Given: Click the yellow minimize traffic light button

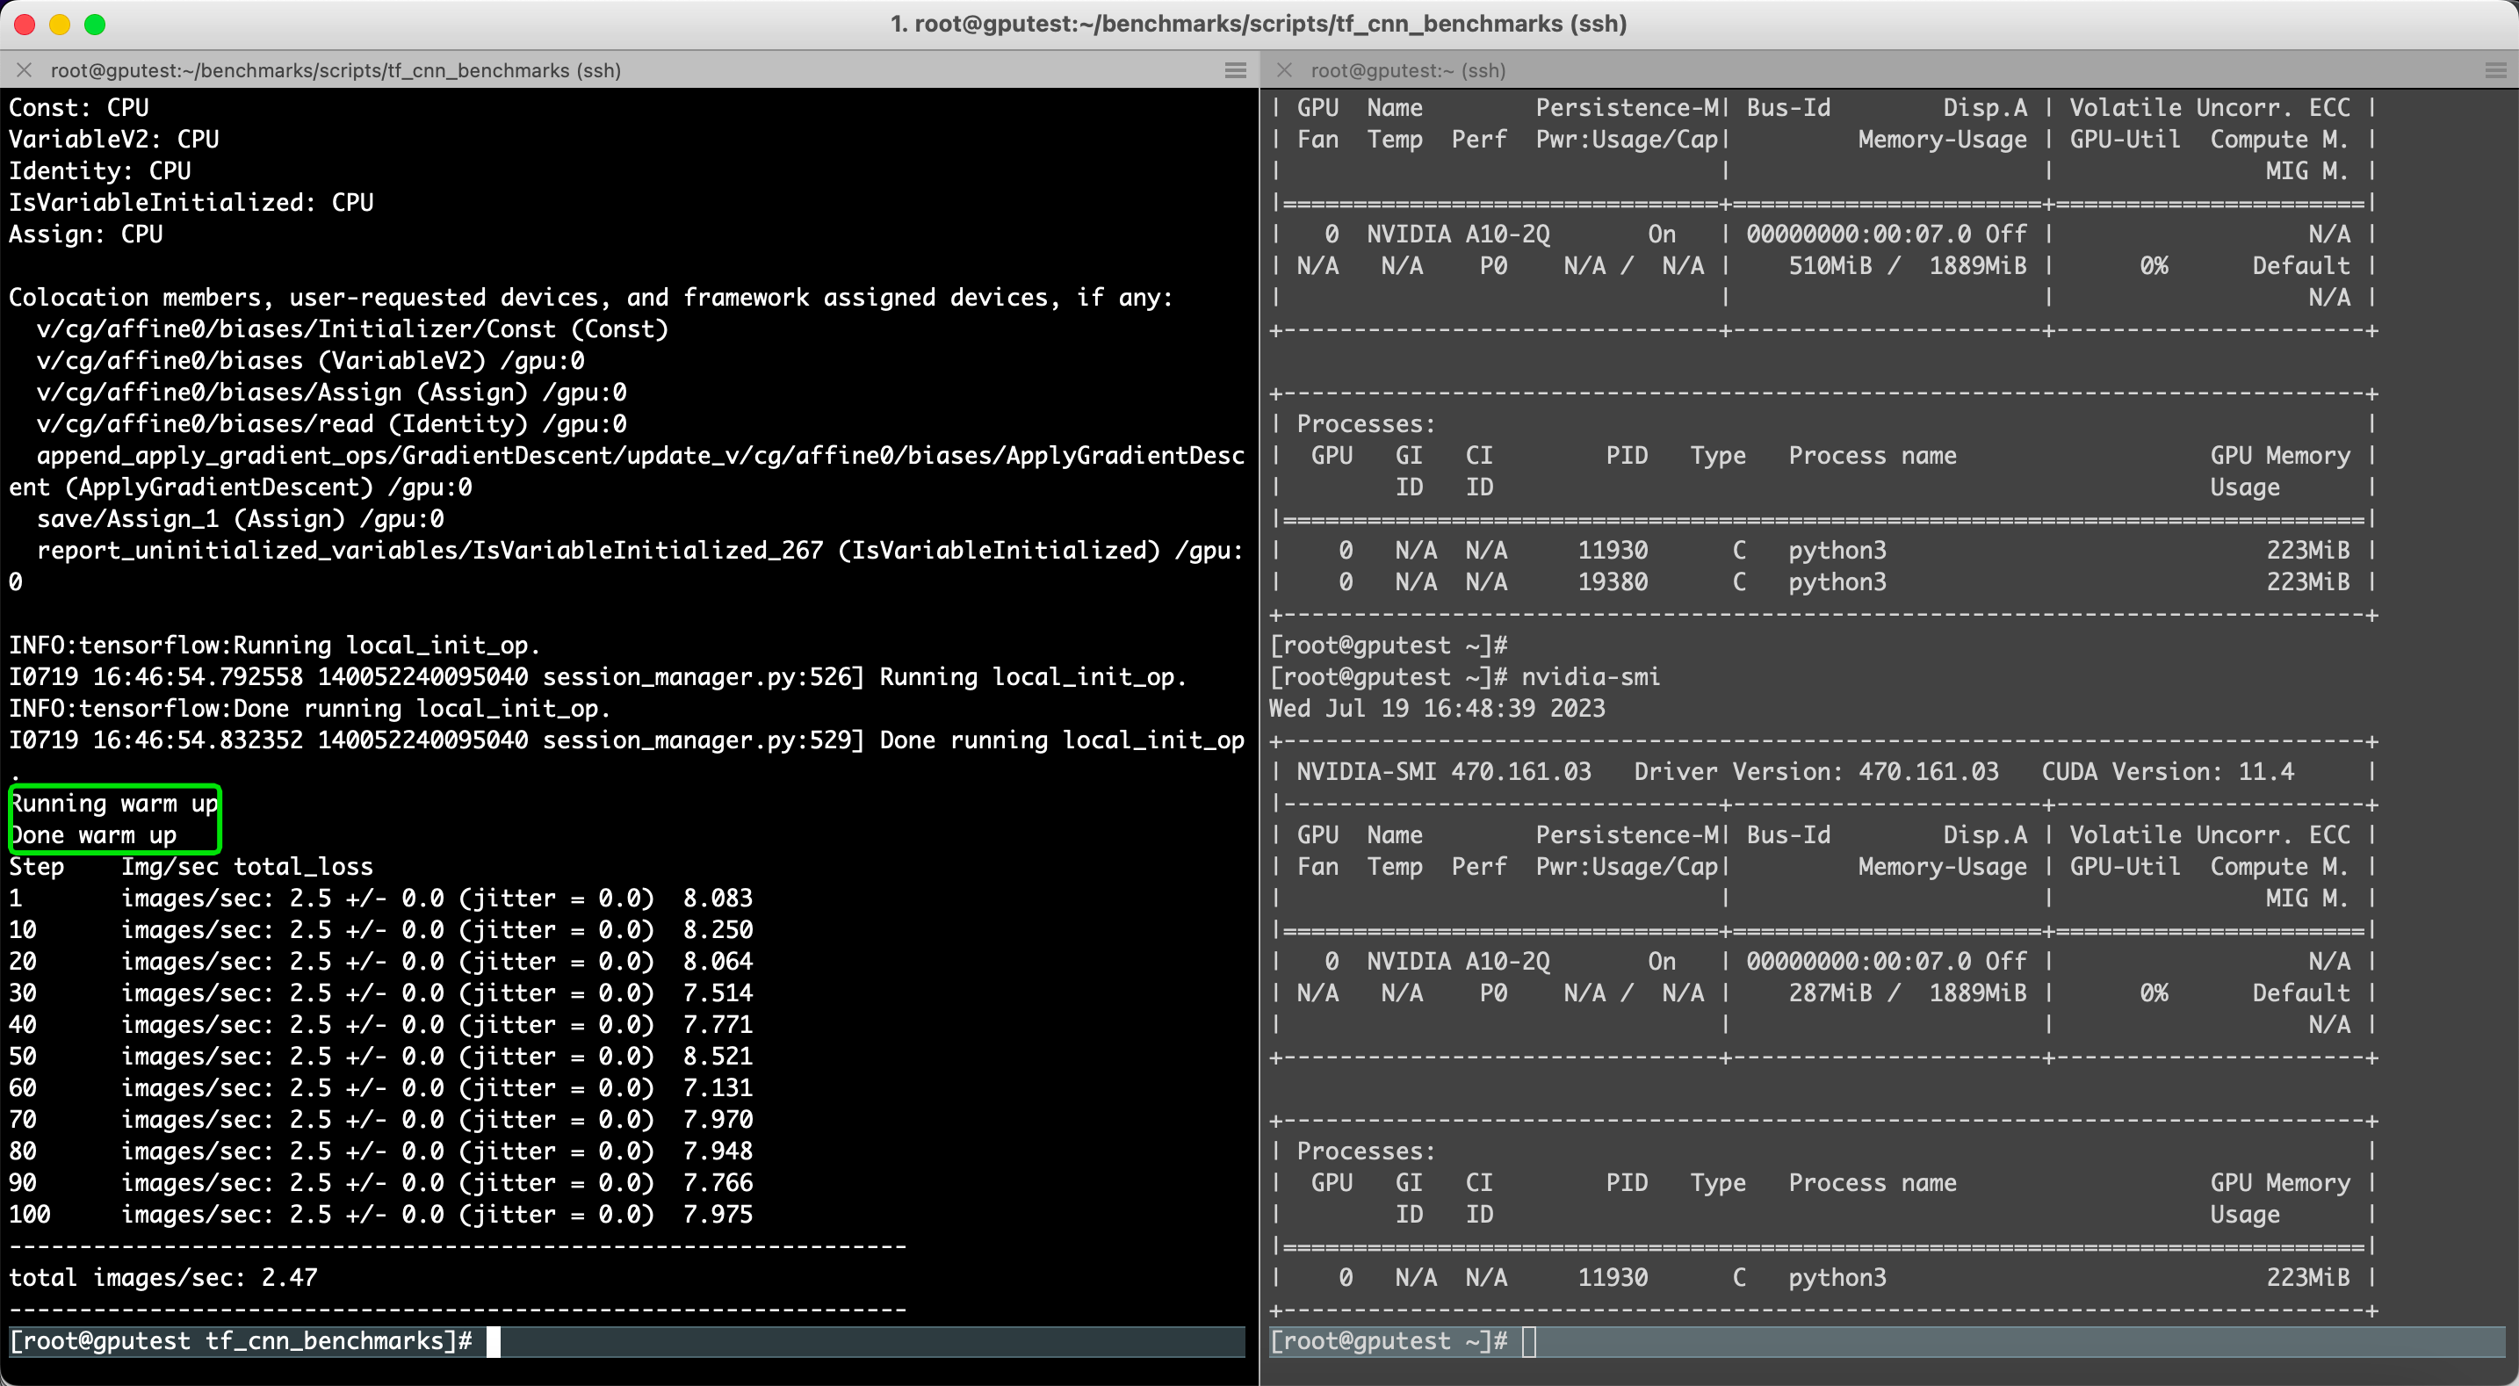Looking at the screenshot, I should (59, 24).
